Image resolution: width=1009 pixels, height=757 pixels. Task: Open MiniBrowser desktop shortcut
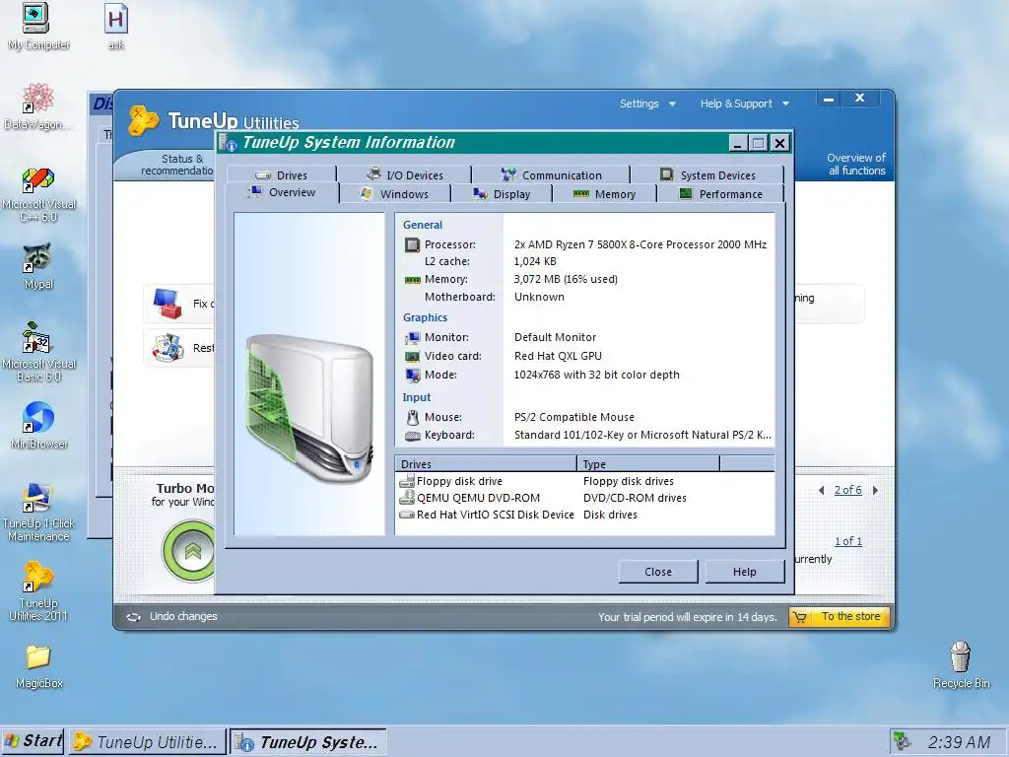point(38,425)
